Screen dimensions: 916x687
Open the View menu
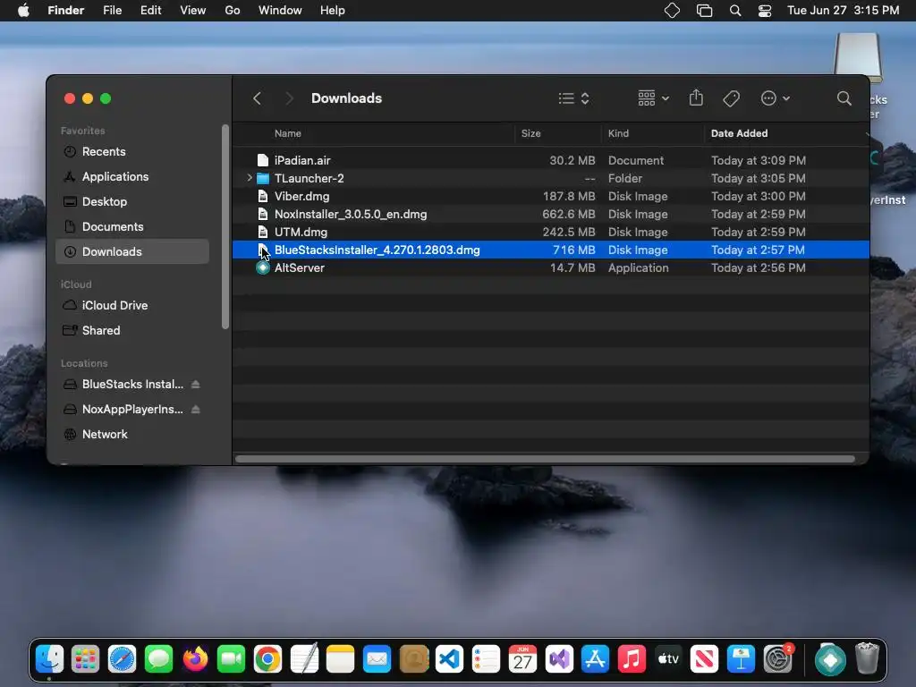pyautogui.click(x=193, y=11)
